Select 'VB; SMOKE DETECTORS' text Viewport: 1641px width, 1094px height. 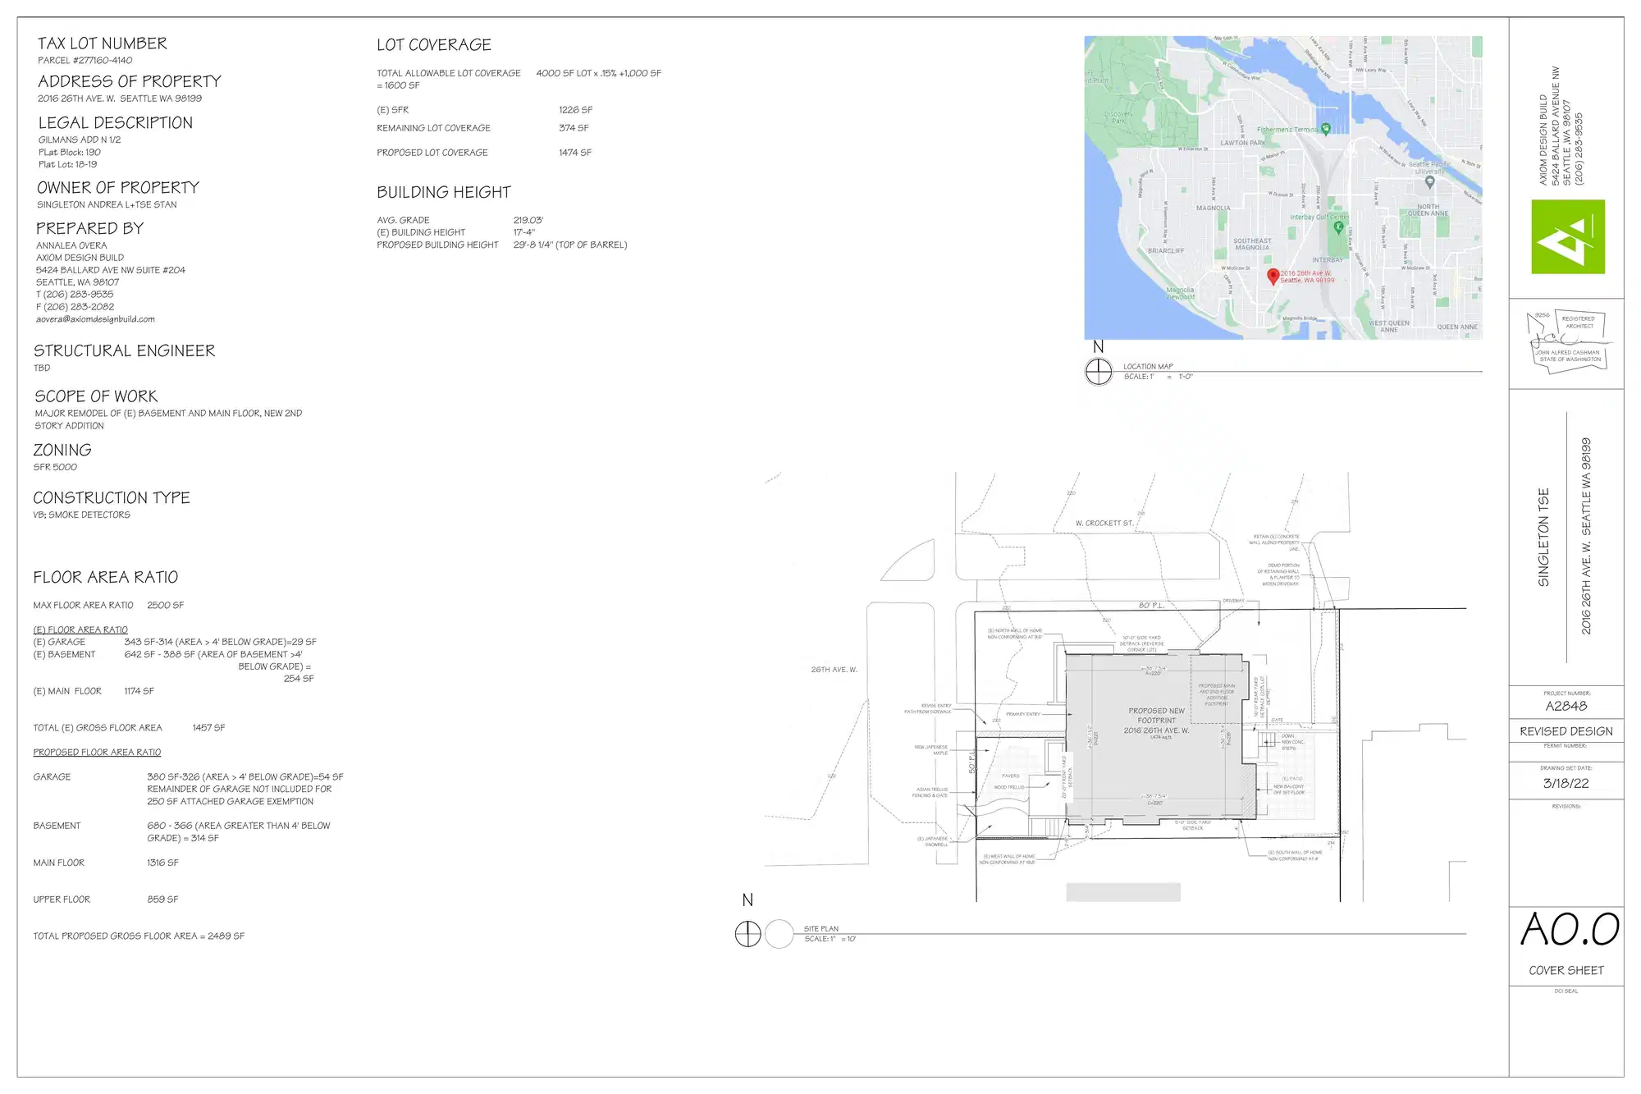tap(81, 515)
